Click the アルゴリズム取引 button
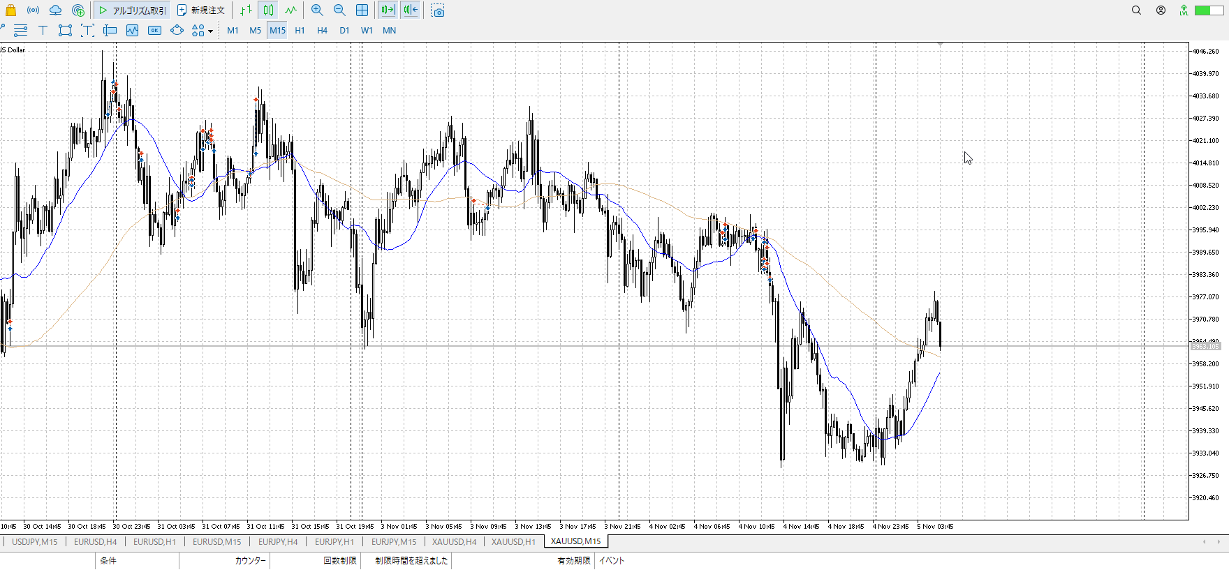 pyautogui.click(x=133, y=10)
